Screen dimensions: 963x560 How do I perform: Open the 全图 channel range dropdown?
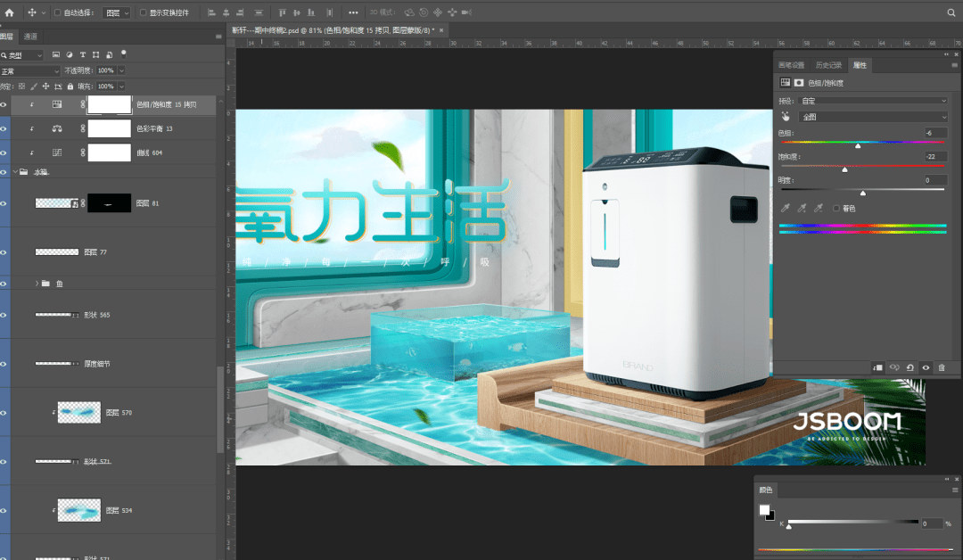click(x=873, y=117)
